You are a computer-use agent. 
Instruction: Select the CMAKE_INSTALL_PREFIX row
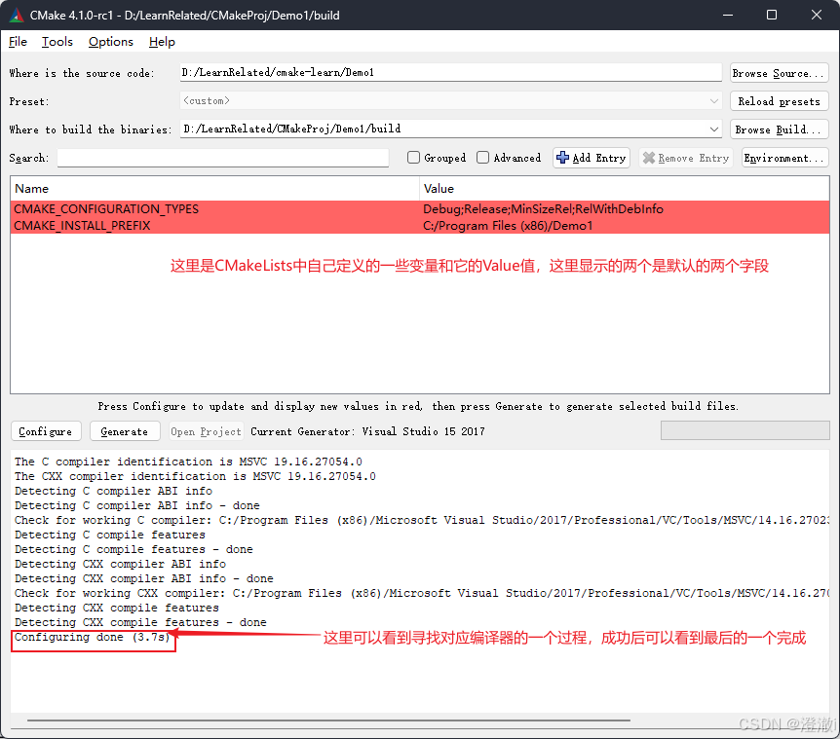coord(419,225)
